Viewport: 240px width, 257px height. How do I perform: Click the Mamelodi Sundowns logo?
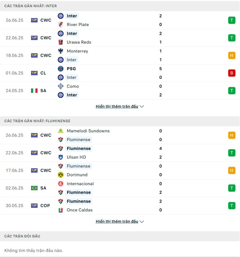click(x=61, y=131)
